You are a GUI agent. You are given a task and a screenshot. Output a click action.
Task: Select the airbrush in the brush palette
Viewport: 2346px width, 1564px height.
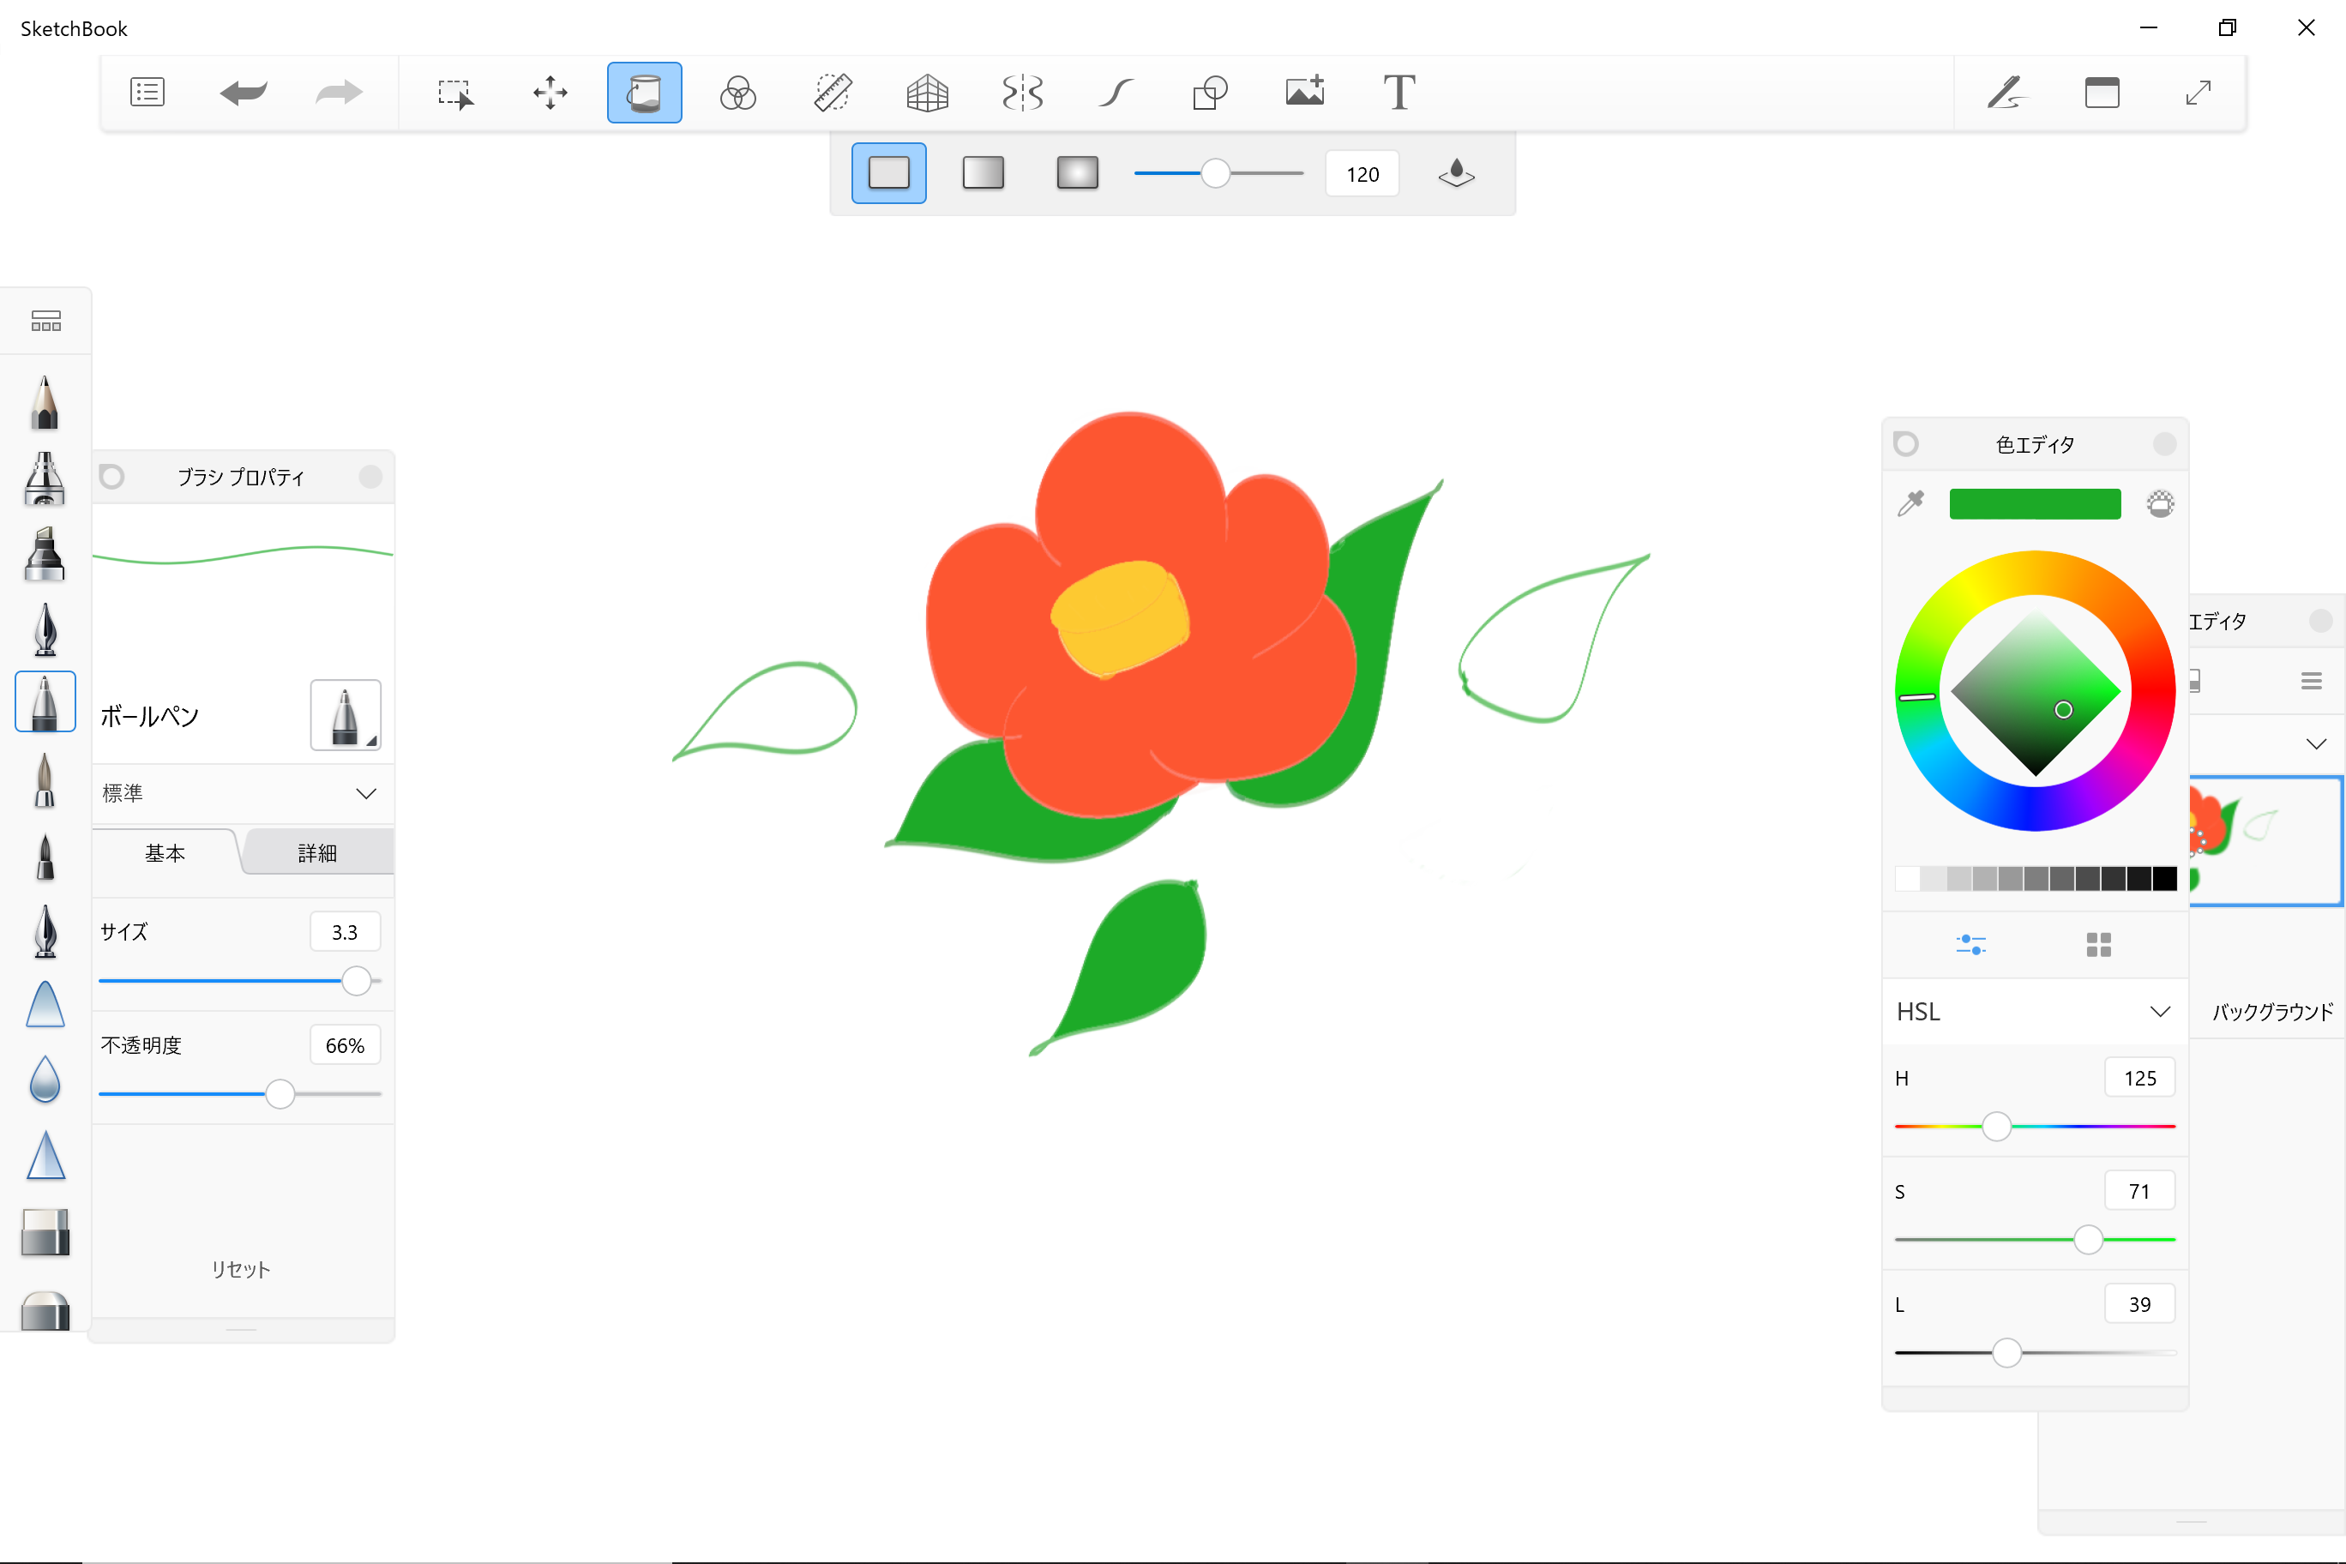pos(45,478)
